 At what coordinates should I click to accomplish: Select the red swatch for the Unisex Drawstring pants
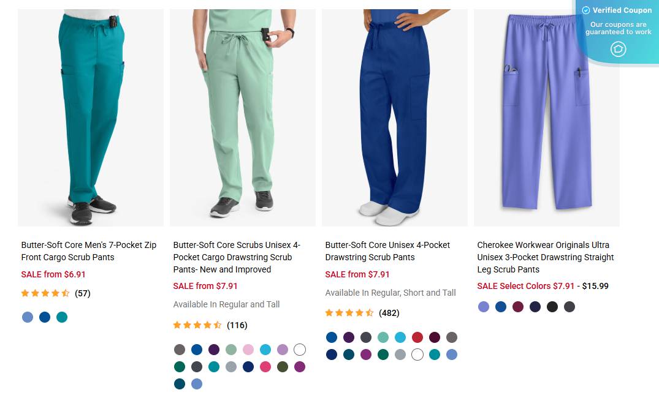(417, 337)
